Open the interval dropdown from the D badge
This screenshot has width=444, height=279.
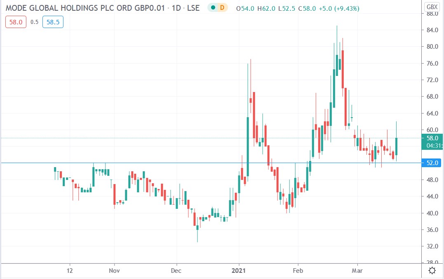pos(222,7)
